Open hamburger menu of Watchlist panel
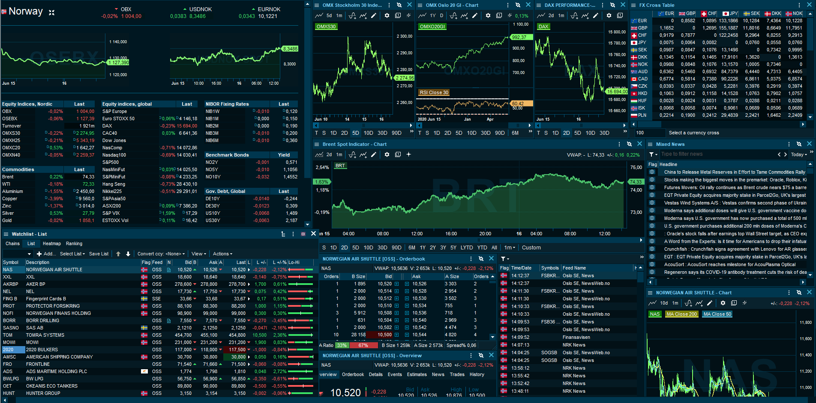The width and height of the screenshot is (816, 403). (6, 234)
